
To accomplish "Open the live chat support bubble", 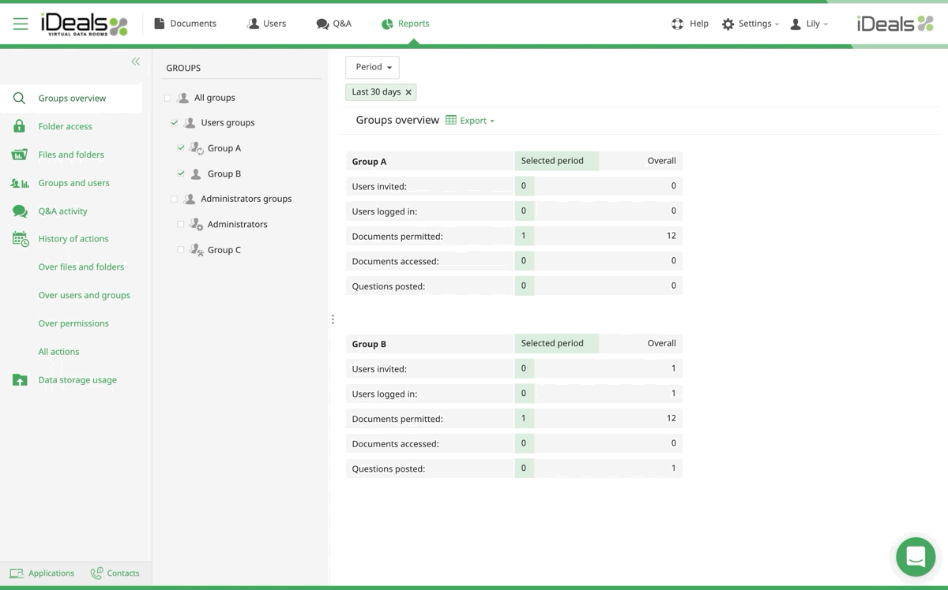I will coord(916,556).
